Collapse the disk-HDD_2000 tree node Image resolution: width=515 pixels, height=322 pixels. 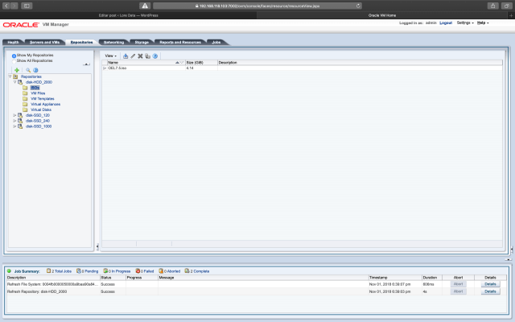tap(14, 82)
